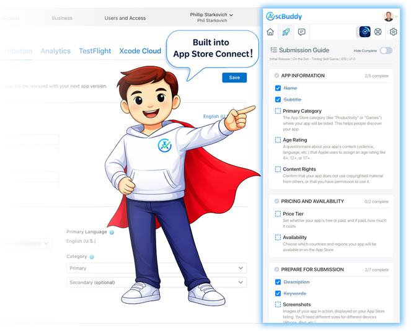Click Prepare for Submission status circle
The image size is (411, 331).
click(276, 270)
